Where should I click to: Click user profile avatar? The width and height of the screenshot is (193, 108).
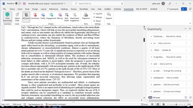(163, 4)
